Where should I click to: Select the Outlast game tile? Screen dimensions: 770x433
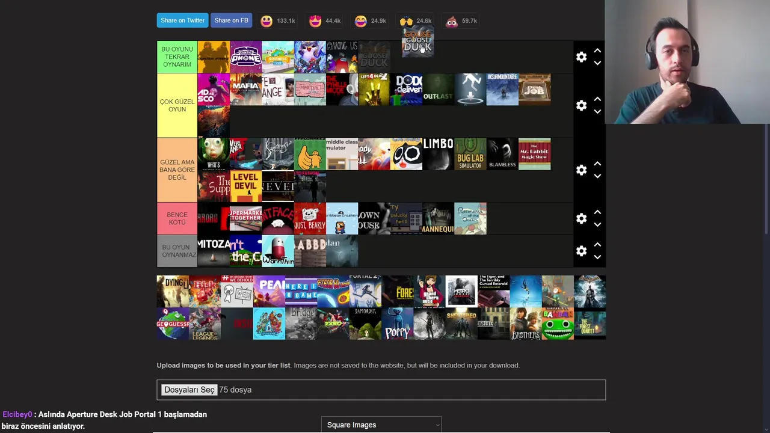[x=438, y=90]
